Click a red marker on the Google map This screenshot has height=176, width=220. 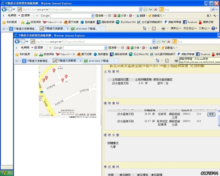click(x=54, y=70)
